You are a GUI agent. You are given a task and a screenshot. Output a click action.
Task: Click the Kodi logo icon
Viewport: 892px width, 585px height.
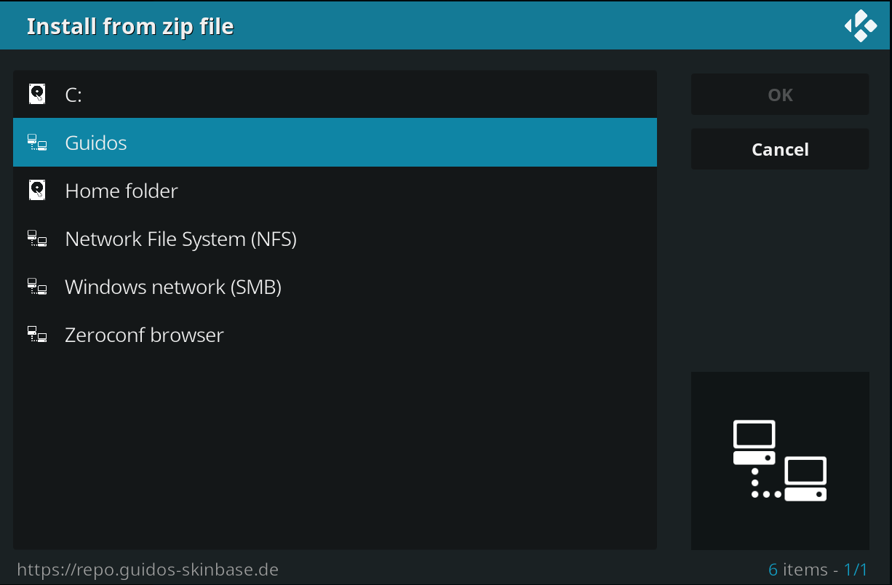click(861, 25)
